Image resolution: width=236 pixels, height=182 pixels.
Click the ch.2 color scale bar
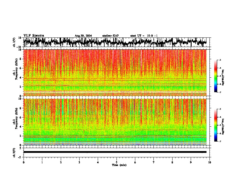click(216, 125)
